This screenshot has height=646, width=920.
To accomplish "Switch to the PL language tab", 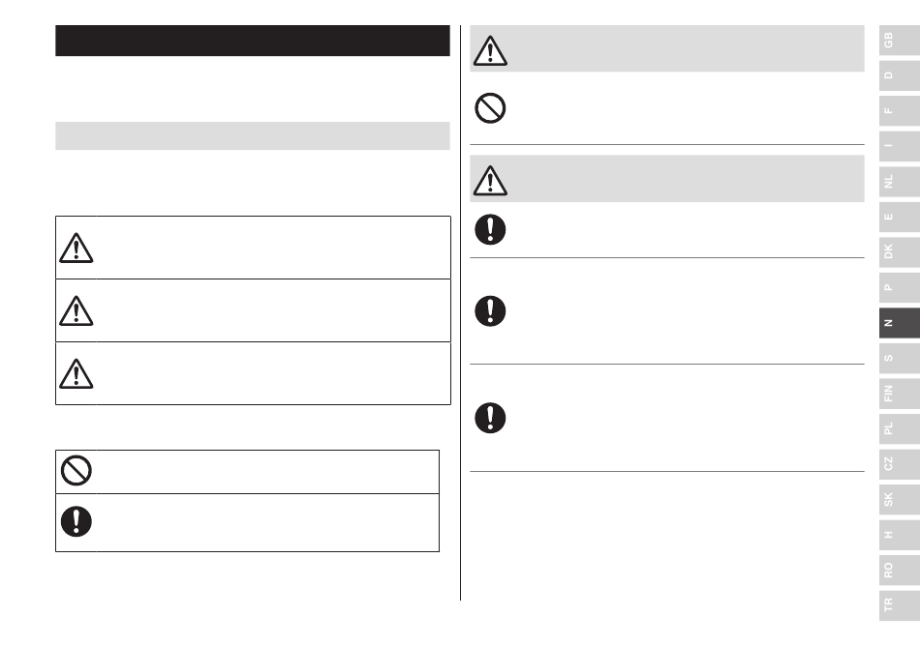I will (900, 428).
